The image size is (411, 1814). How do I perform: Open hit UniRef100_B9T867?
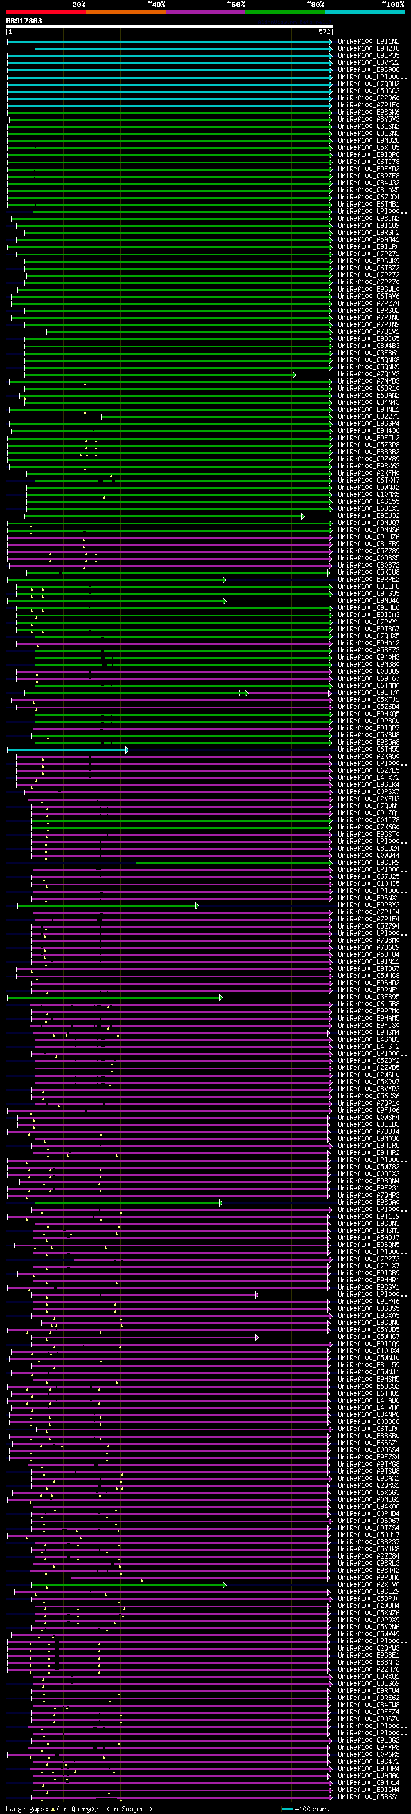(369, 968)
